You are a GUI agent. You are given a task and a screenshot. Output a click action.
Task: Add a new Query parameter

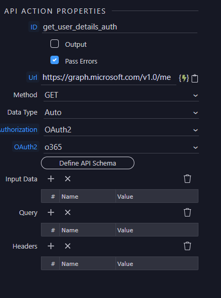pyautogui.click(x=51, y=212)
